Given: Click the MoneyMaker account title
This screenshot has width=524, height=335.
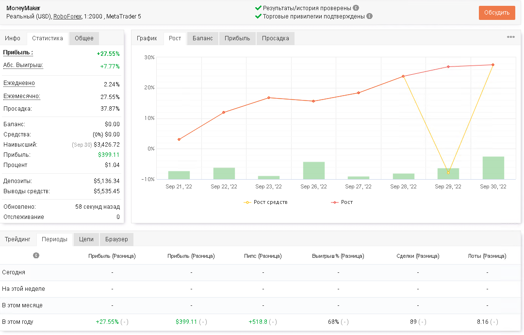Looking at the screenshot, I should click(x=23, y=8).
